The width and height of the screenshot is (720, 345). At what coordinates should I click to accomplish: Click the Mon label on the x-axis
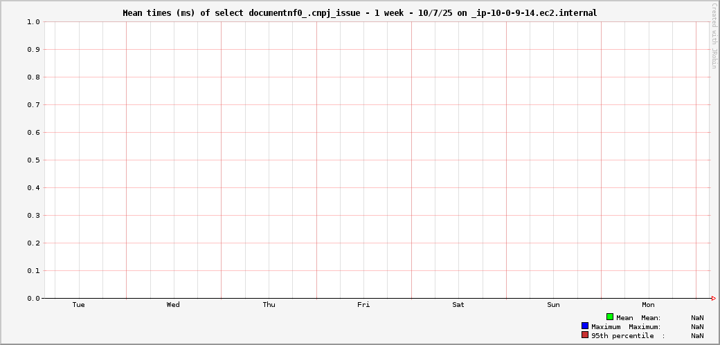pos(648,305)
